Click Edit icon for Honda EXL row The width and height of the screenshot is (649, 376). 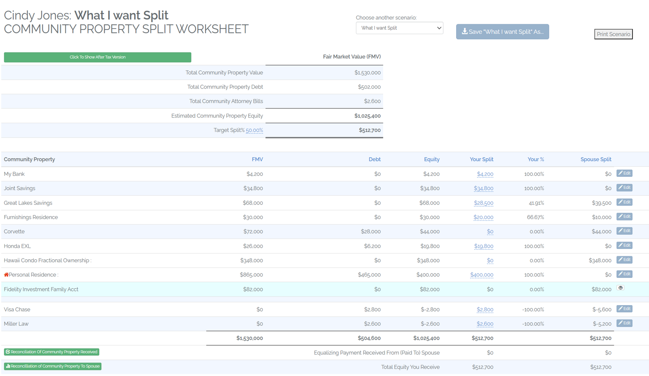click(x=624, y=245)
